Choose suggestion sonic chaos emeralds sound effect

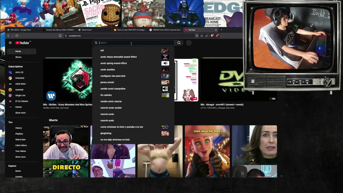click(x=133, y=57)
